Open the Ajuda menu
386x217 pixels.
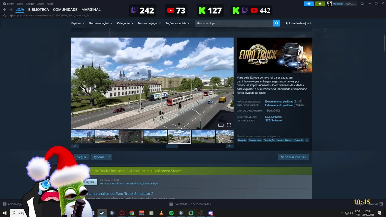coord(50,4)
